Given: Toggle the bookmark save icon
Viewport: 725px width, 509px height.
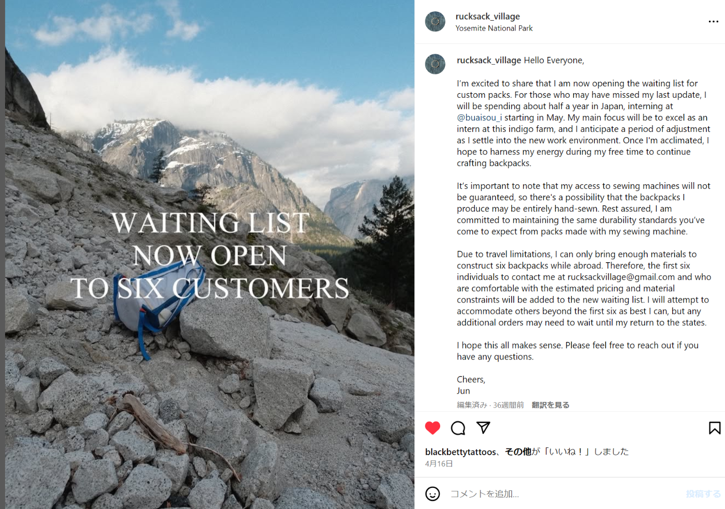Looking at the screenshot, I should tap(715, 428).
